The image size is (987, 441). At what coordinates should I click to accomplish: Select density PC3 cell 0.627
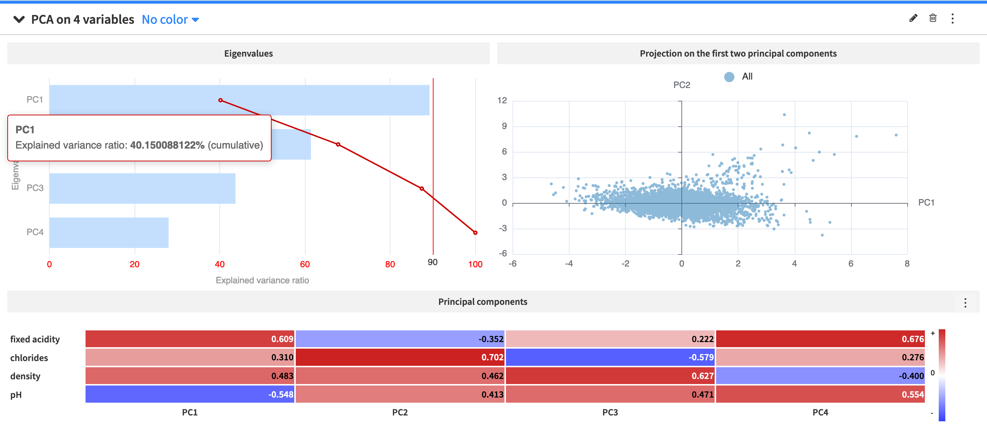[610, 376]
